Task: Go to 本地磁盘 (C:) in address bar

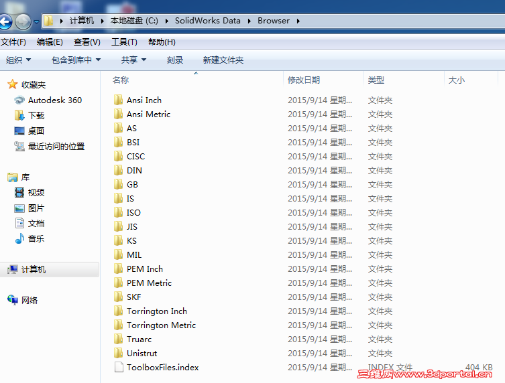Action: point(134,21)
